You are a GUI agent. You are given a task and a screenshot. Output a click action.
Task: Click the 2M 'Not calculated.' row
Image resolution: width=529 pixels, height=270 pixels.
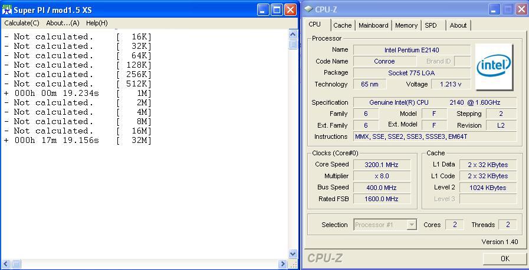[x=78, y=103]
